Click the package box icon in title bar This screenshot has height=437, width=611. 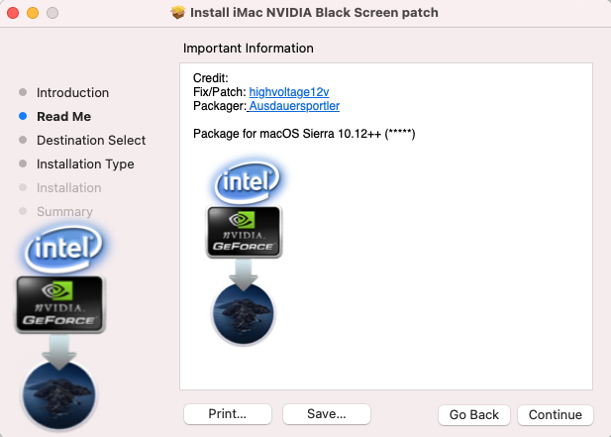(x=178, y=13)
